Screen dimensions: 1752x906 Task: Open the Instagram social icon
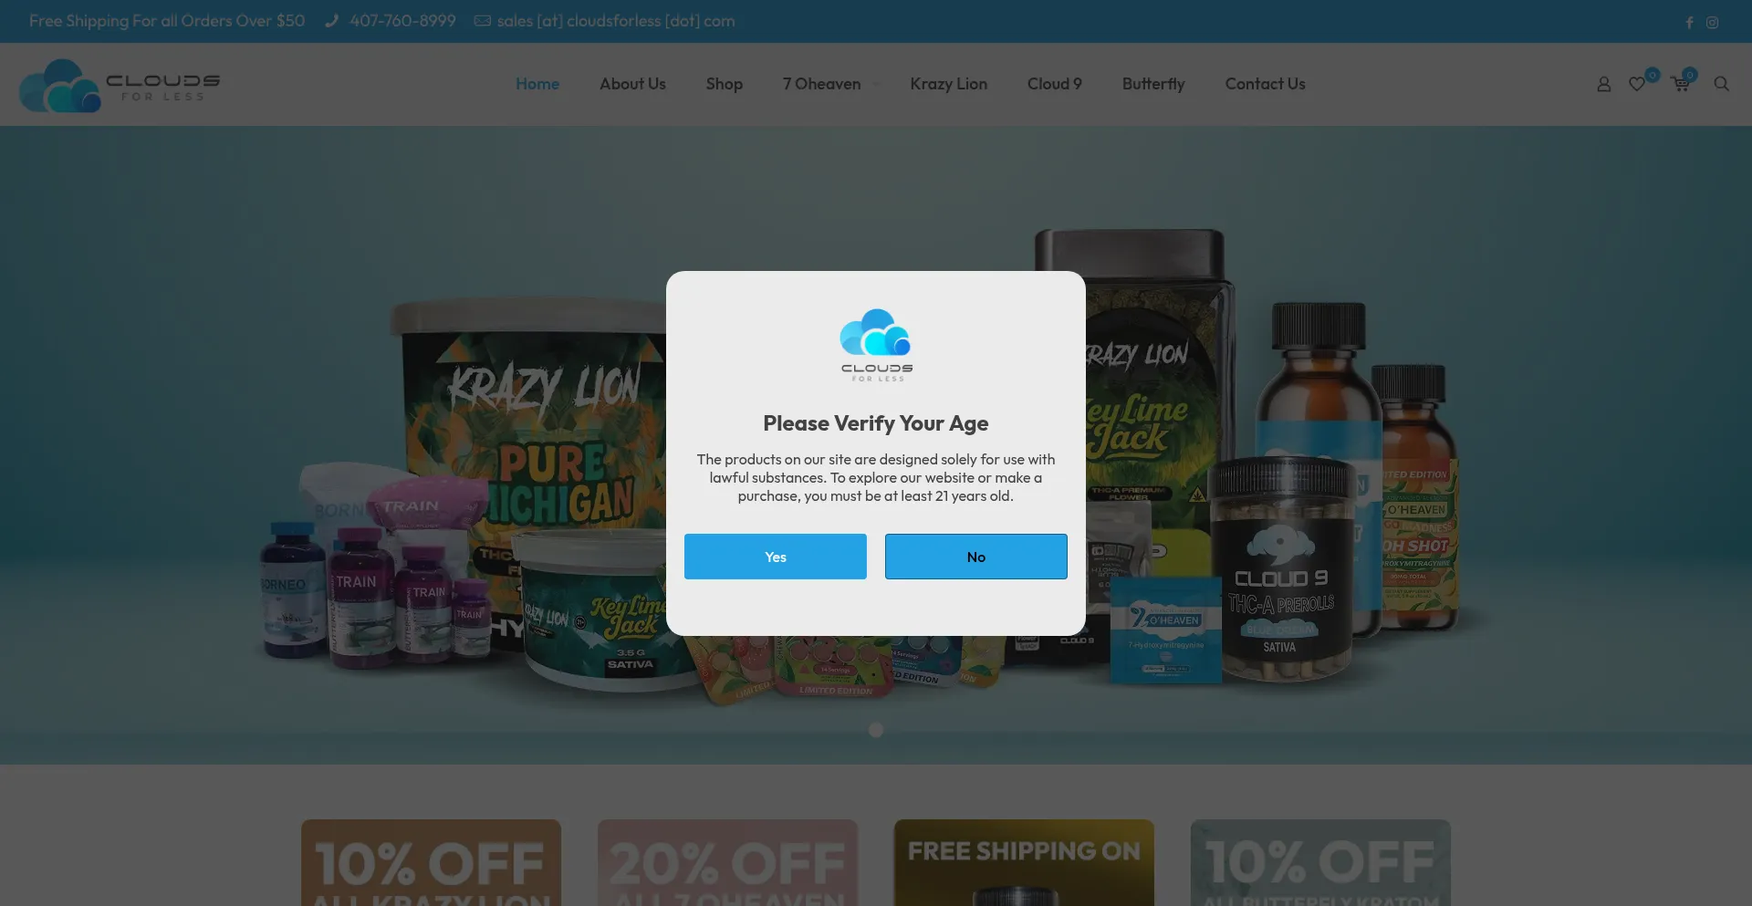pos(1712,23)
